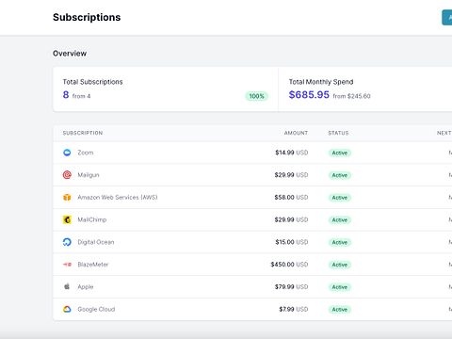The image size is (452, 339).
Task: Open the Digital Ocean subscription name
Action: 96,242
